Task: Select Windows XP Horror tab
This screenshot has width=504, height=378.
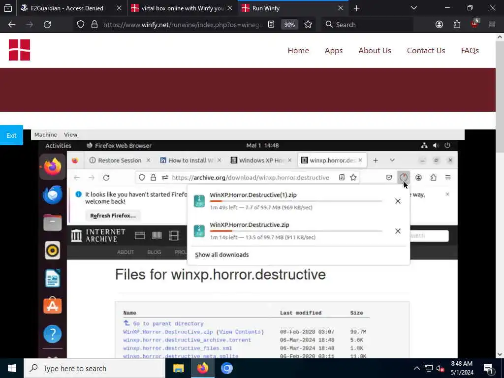Action: [261, 160]
